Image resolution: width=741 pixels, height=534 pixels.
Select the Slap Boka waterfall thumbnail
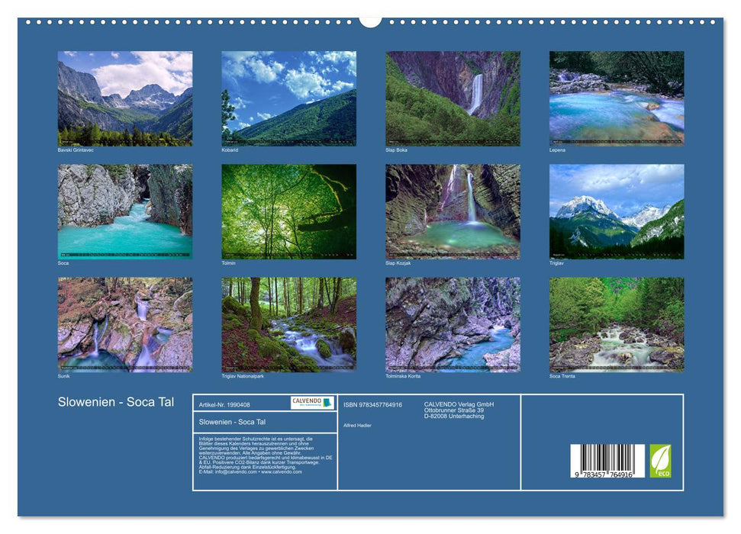click(451, 96)
